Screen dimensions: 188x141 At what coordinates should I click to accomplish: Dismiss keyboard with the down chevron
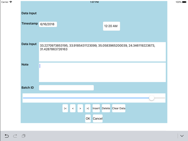182,136
